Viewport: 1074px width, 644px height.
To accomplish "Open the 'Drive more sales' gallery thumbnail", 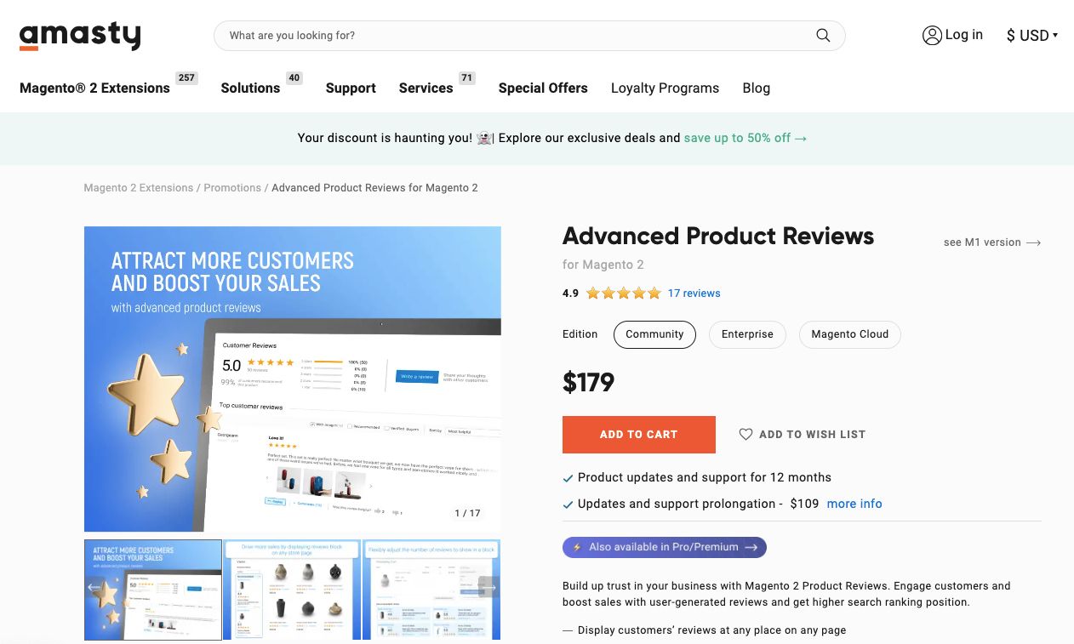I will (292, 589).
